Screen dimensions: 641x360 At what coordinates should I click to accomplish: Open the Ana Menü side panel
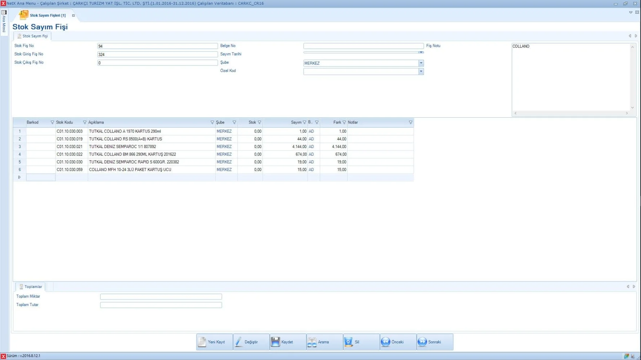coord(4,22)
